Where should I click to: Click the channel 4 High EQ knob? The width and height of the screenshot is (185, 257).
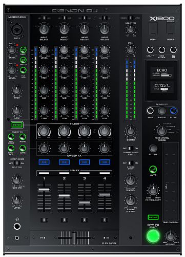click(105, 70)
